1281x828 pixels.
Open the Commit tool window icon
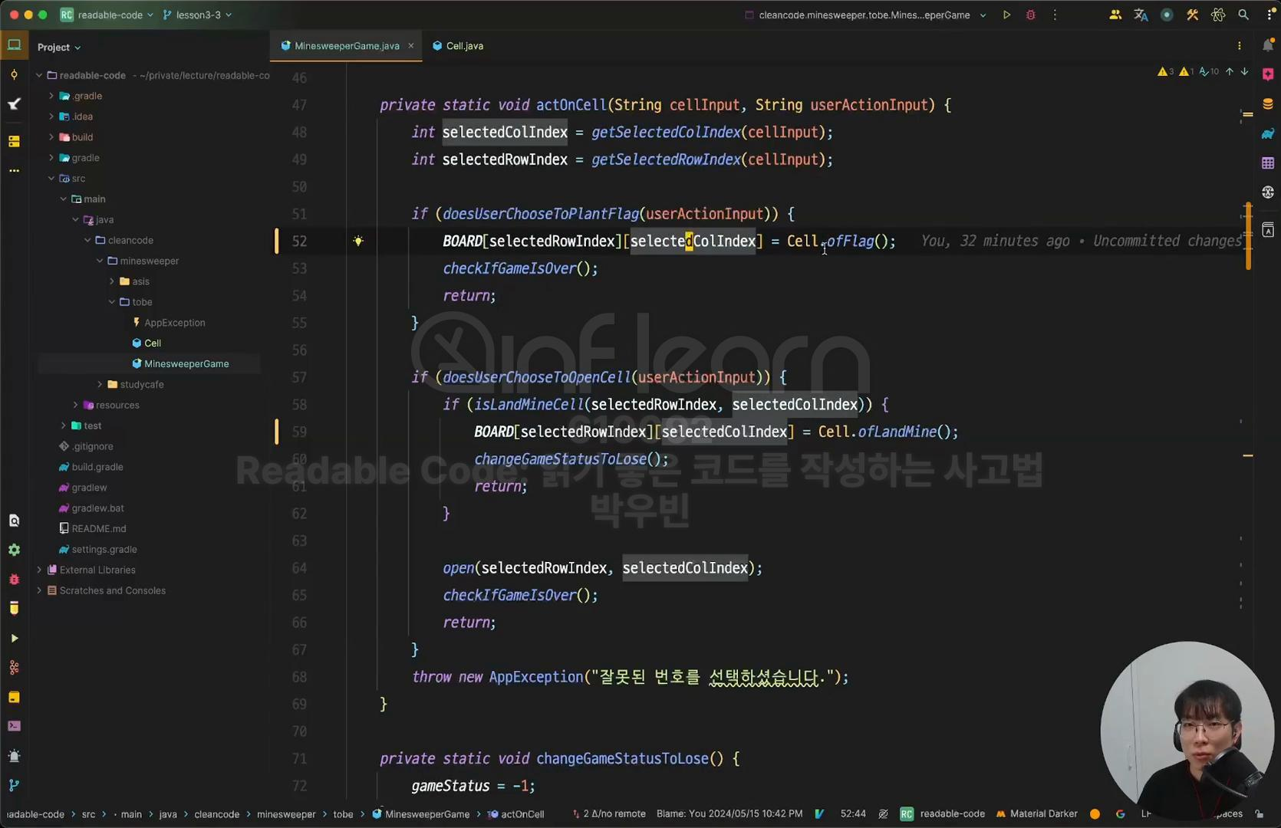(14, 74)
